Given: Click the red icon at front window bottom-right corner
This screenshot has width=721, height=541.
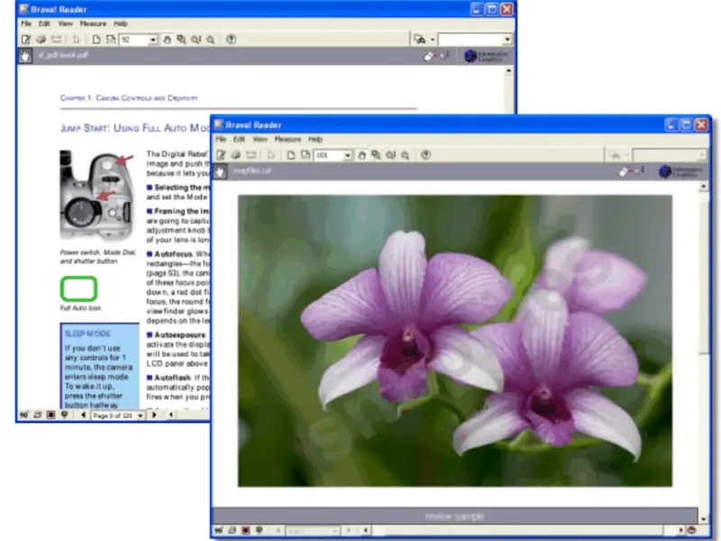Looking at the screenshot, I should 691,530.
